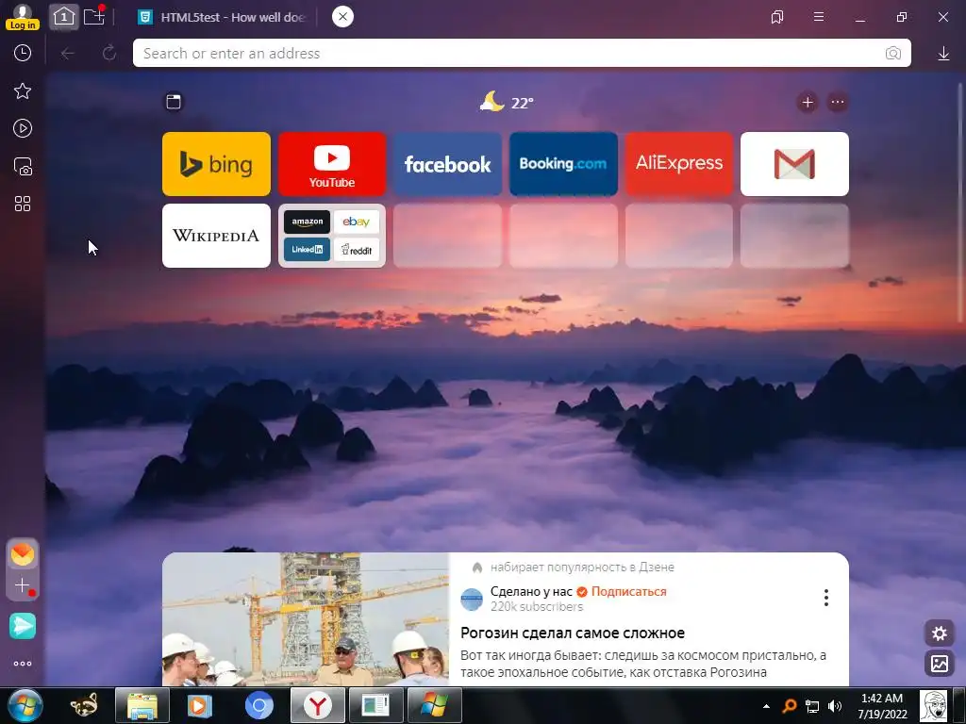Open background gallery image button
The width and height of the screenshot is (966, 724).
point(939,664)
